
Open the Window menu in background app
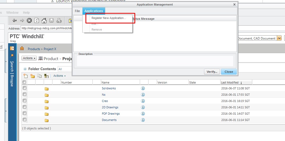point(12,13)
